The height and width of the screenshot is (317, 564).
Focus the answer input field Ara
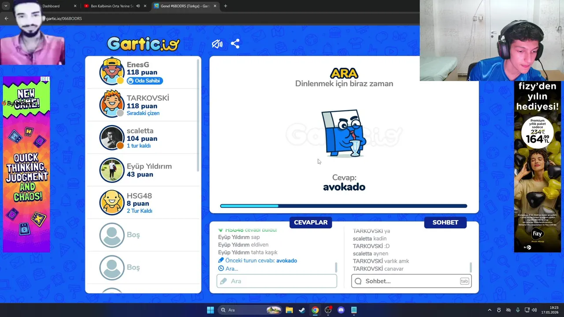(x=277, y=281)
